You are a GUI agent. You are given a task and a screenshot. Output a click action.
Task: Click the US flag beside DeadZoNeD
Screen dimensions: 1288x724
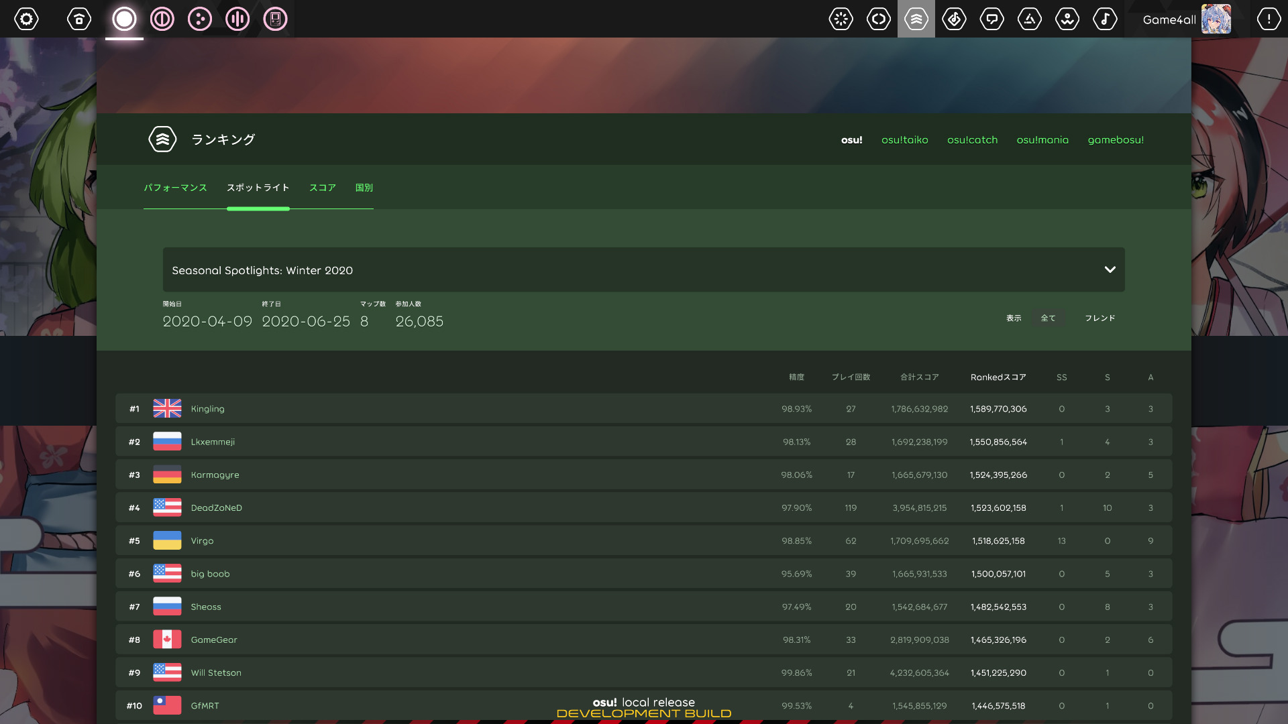(x=167, y=507)
